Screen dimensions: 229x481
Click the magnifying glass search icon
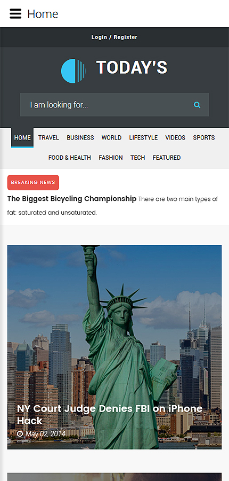[197, 105]
